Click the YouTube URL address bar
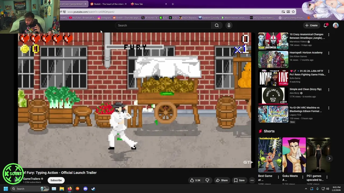The height and width of the screenshot is (193, 344). coord(172,12)
